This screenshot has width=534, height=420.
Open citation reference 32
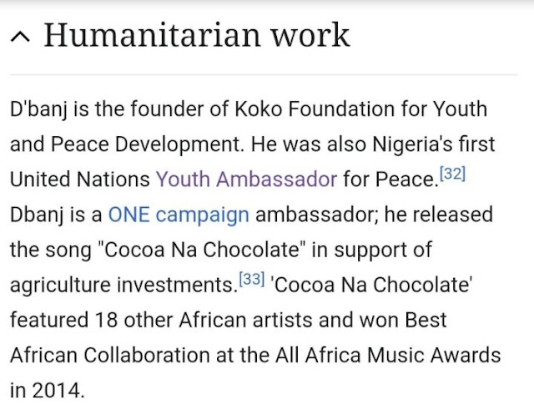coord(451,175)
